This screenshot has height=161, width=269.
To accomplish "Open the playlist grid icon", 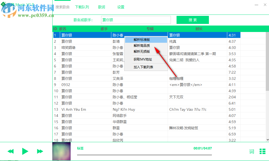I will click(263, 151).
